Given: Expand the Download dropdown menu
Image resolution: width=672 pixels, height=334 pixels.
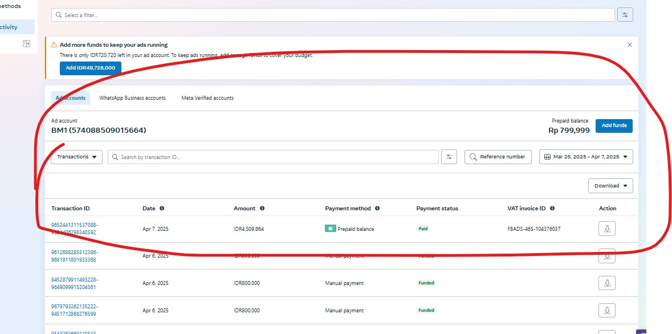Looking at the screenshot, I should coord(610,186).
